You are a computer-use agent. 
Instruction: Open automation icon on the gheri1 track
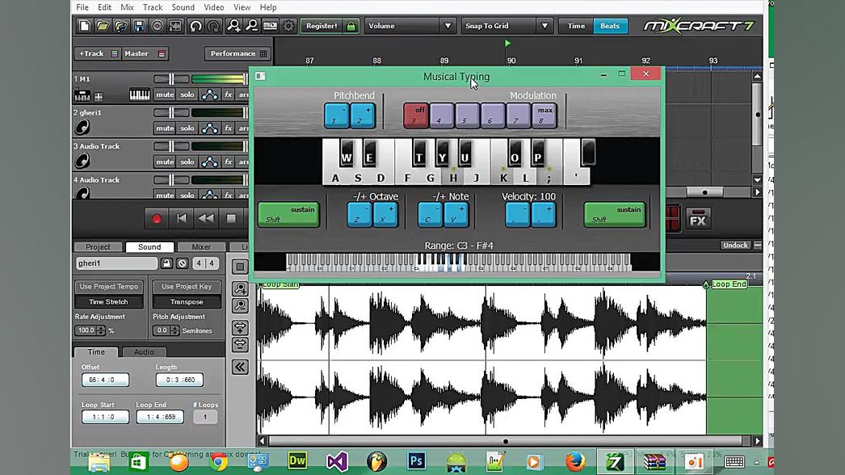point(209,128)
